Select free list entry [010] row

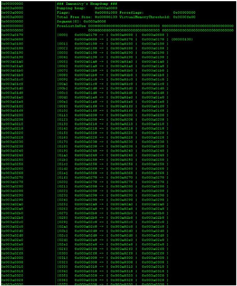click(113, 111)
